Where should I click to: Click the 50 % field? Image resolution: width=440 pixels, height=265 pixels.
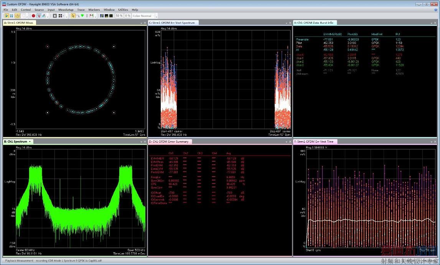pyautogui.click(x=119, y=16)
